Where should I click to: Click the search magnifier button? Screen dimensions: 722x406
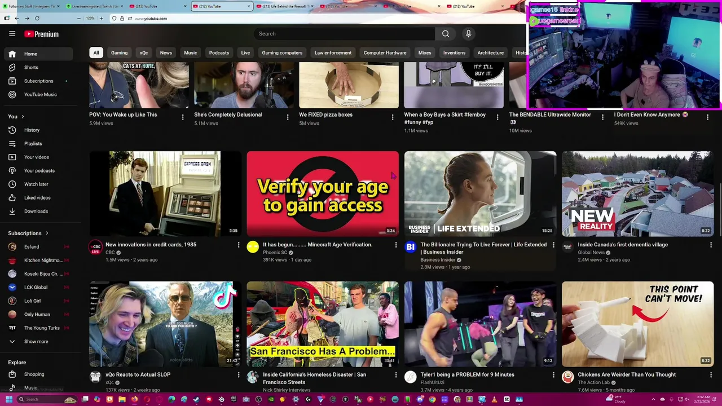(x=446, y=34)
